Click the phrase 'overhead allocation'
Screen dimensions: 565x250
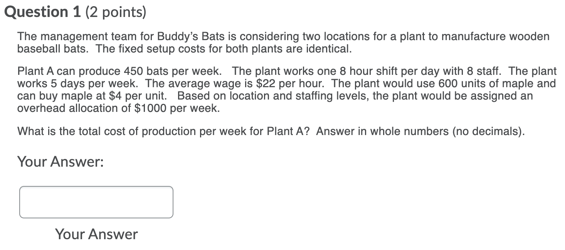coord(65,108)
